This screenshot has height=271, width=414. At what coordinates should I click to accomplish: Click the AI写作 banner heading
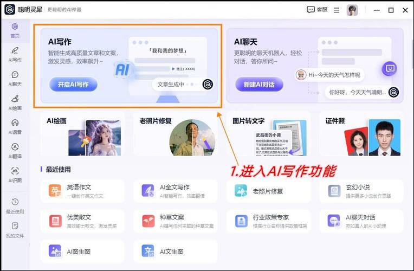point(60,42)
